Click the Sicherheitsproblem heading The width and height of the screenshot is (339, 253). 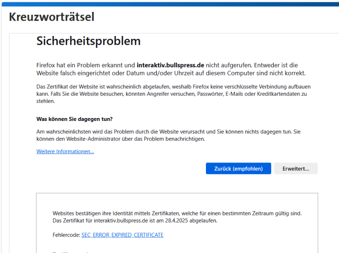coord(88,41)
